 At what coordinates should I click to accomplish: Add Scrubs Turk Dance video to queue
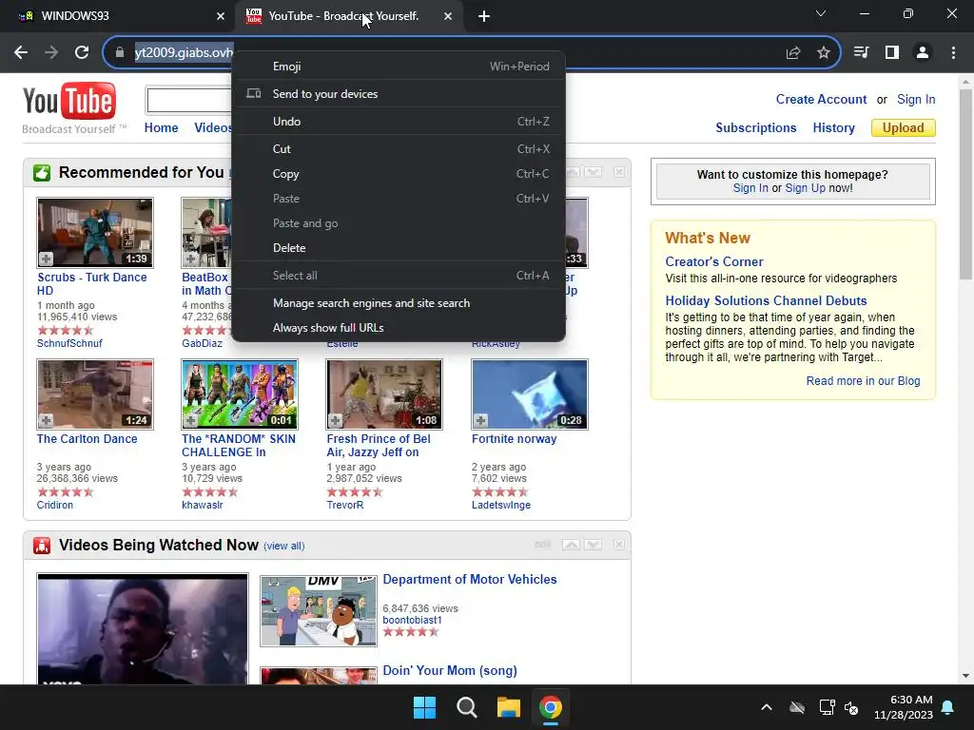(x=47, y=259)
